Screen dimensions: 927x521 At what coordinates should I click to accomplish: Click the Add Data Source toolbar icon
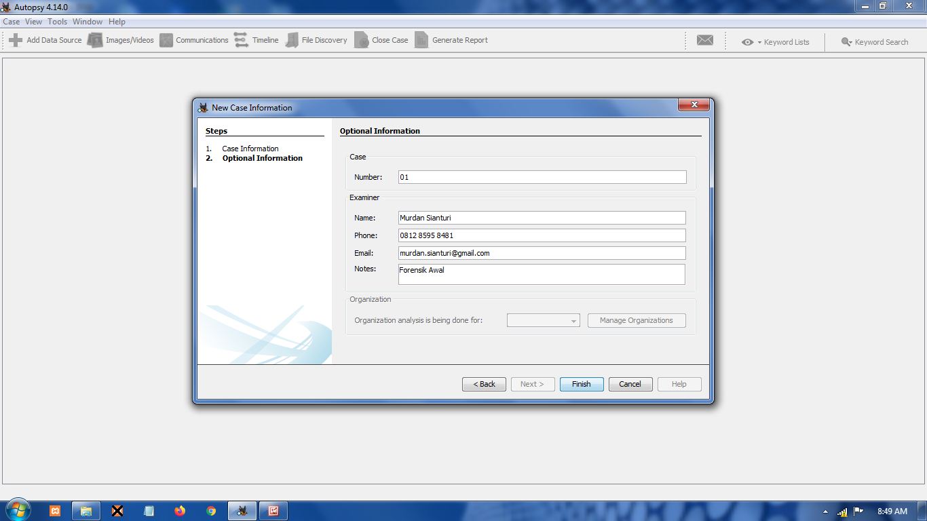16,40
